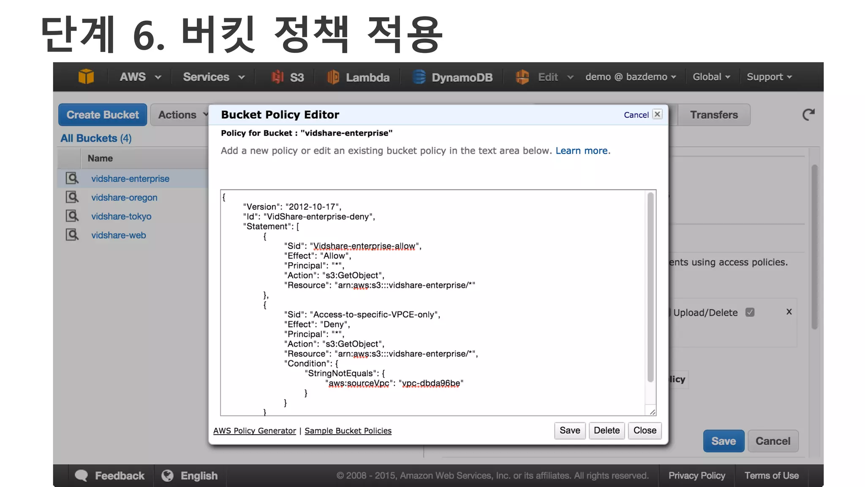This screenshot has width=865, height=487.
Task: Toggle the Upload/Delete checkbox
Action: (750, 312)
